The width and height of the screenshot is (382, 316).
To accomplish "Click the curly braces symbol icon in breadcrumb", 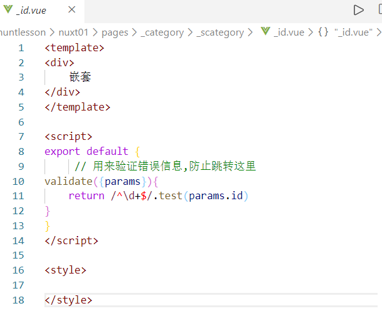I will click(323, 32).
